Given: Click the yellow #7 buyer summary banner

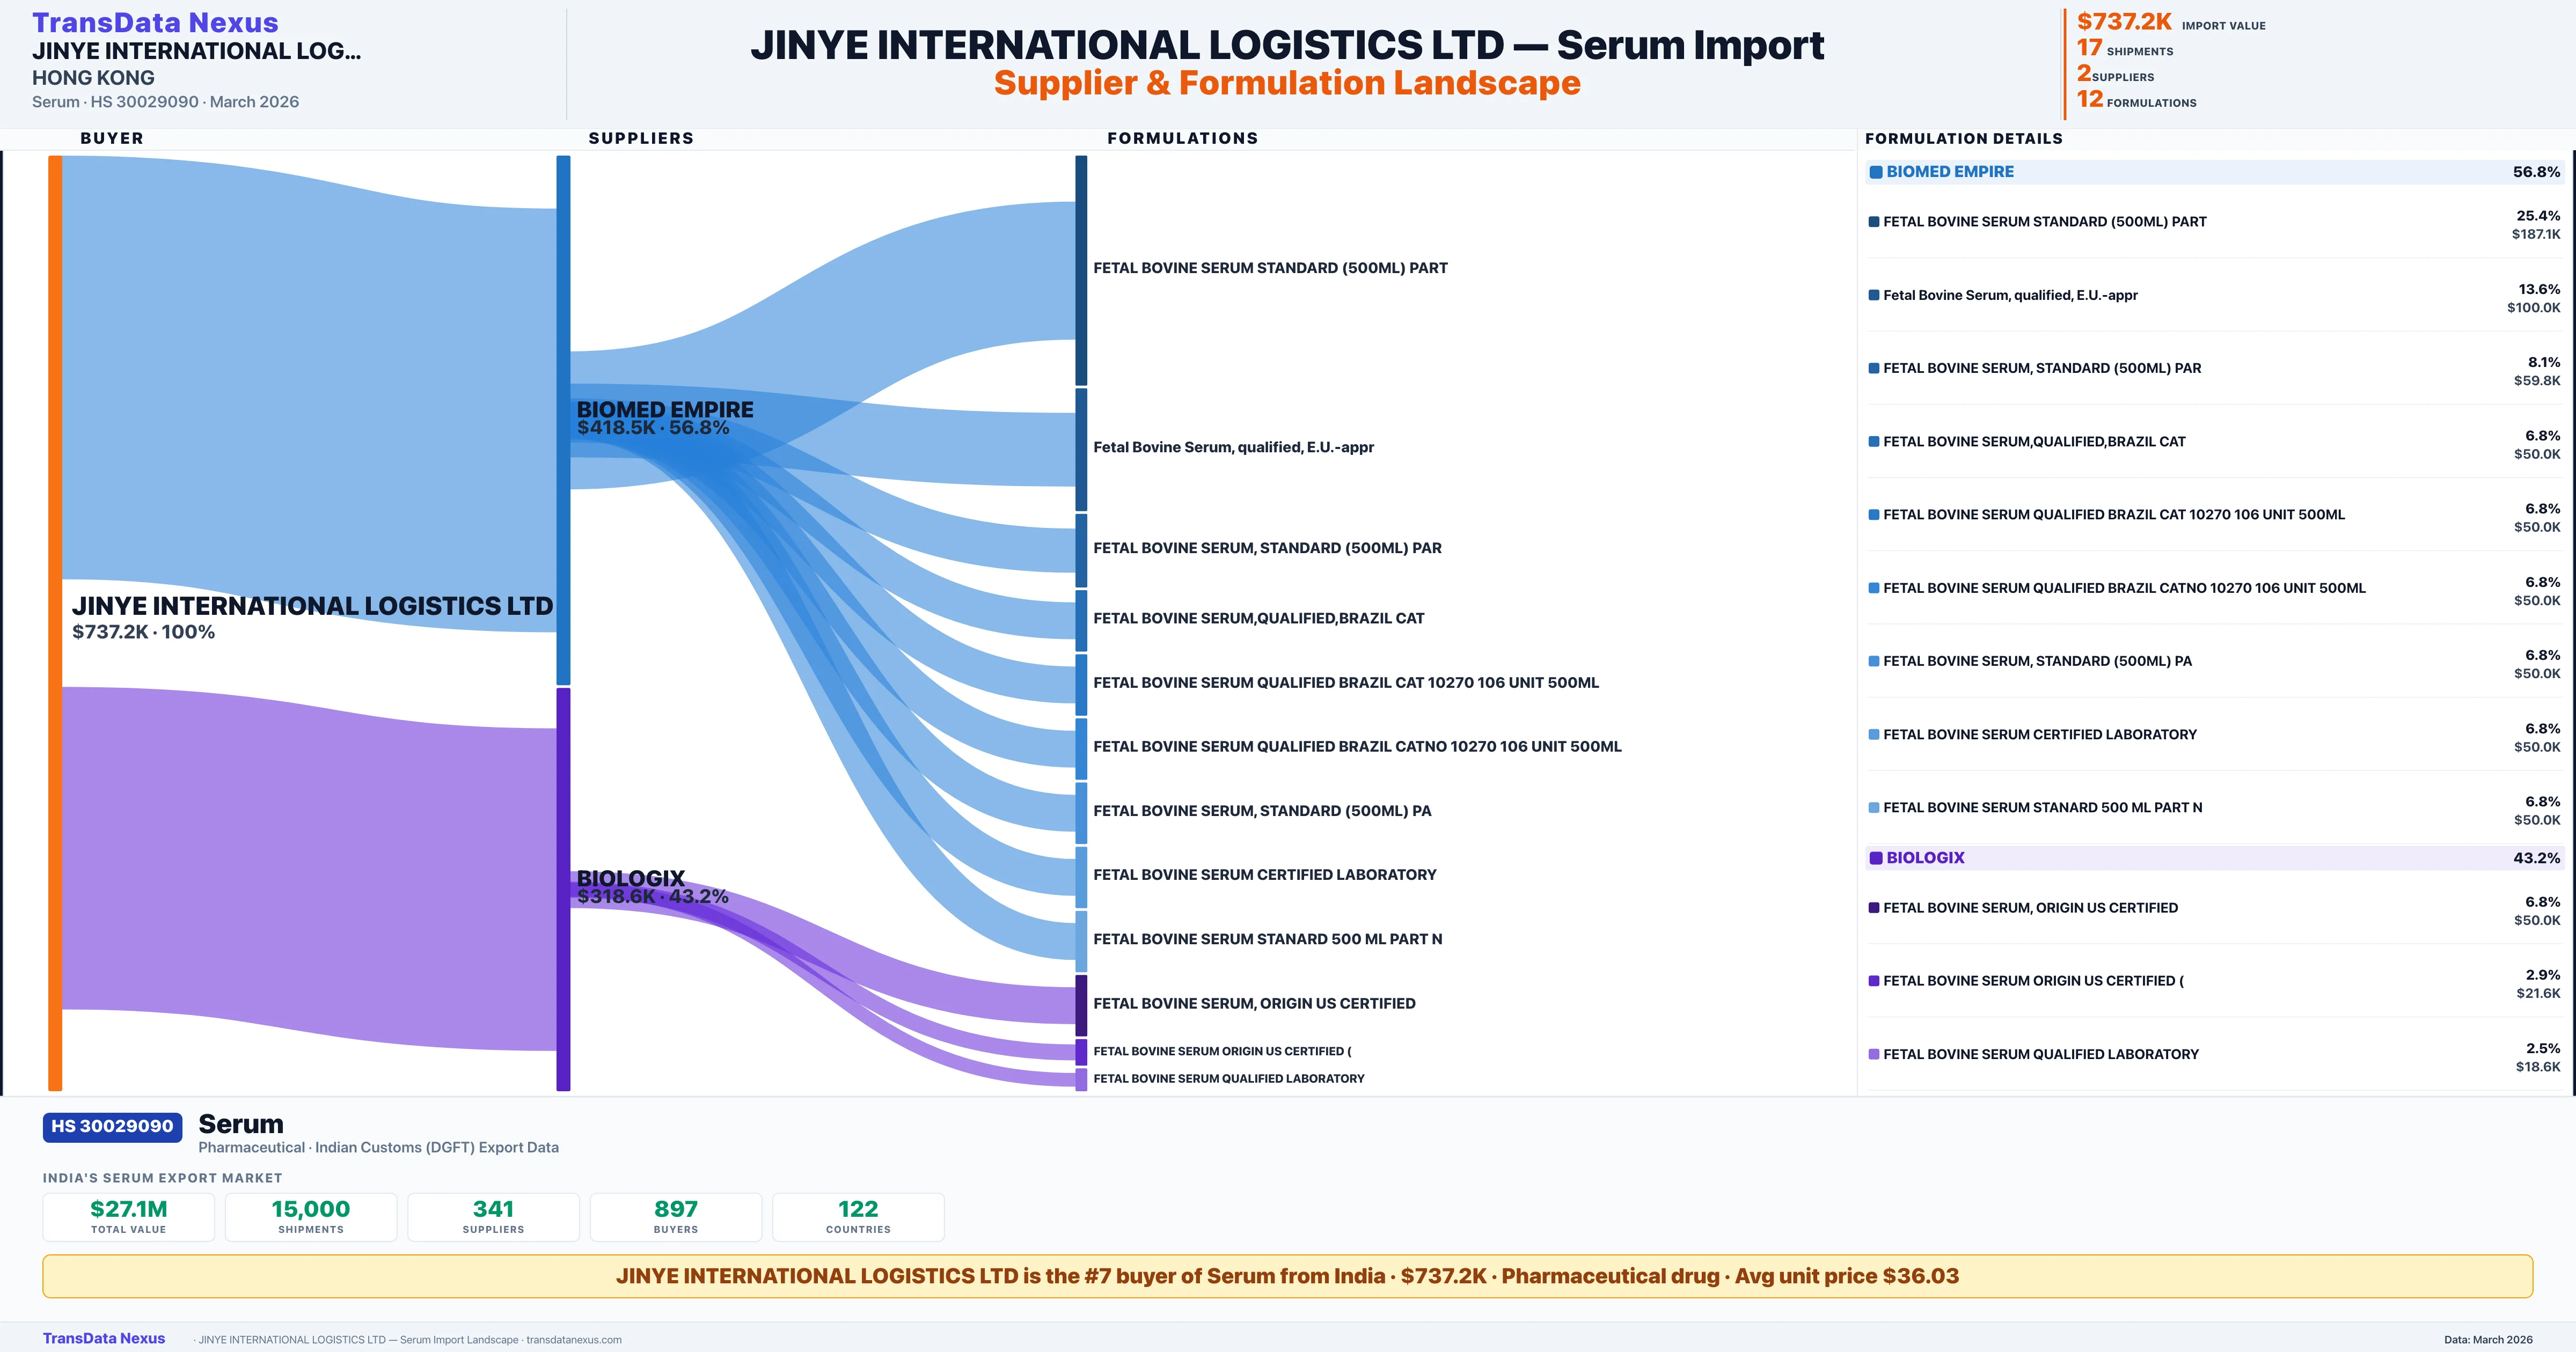Looking at the screenshot, I should point(1287,1276).
